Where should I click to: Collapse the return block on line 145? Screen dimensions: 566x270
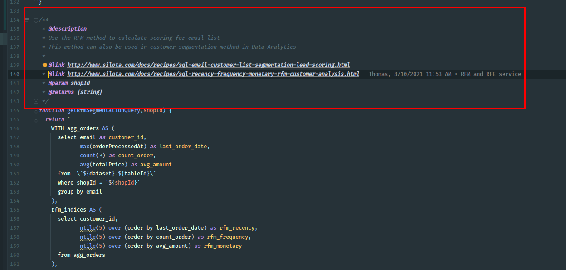tap(36, 119)
